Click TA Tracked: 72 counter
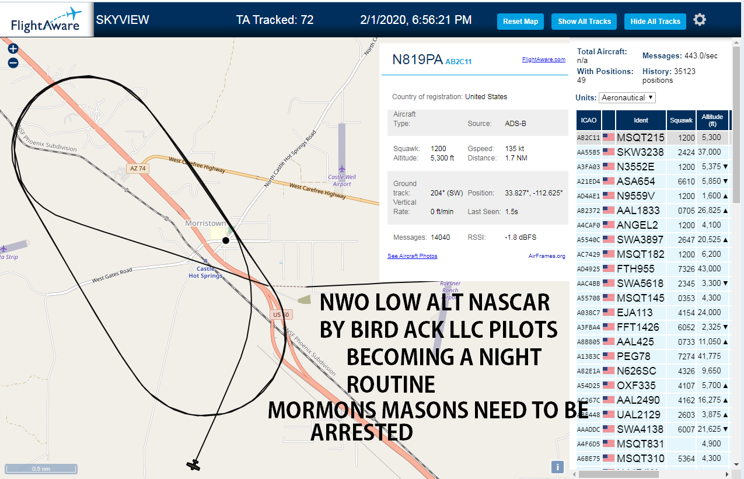 (275, 20)
